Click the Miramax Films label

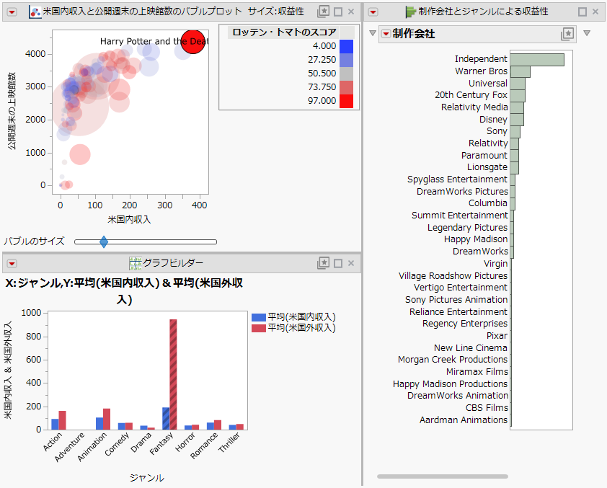click(x=477, y=371)
